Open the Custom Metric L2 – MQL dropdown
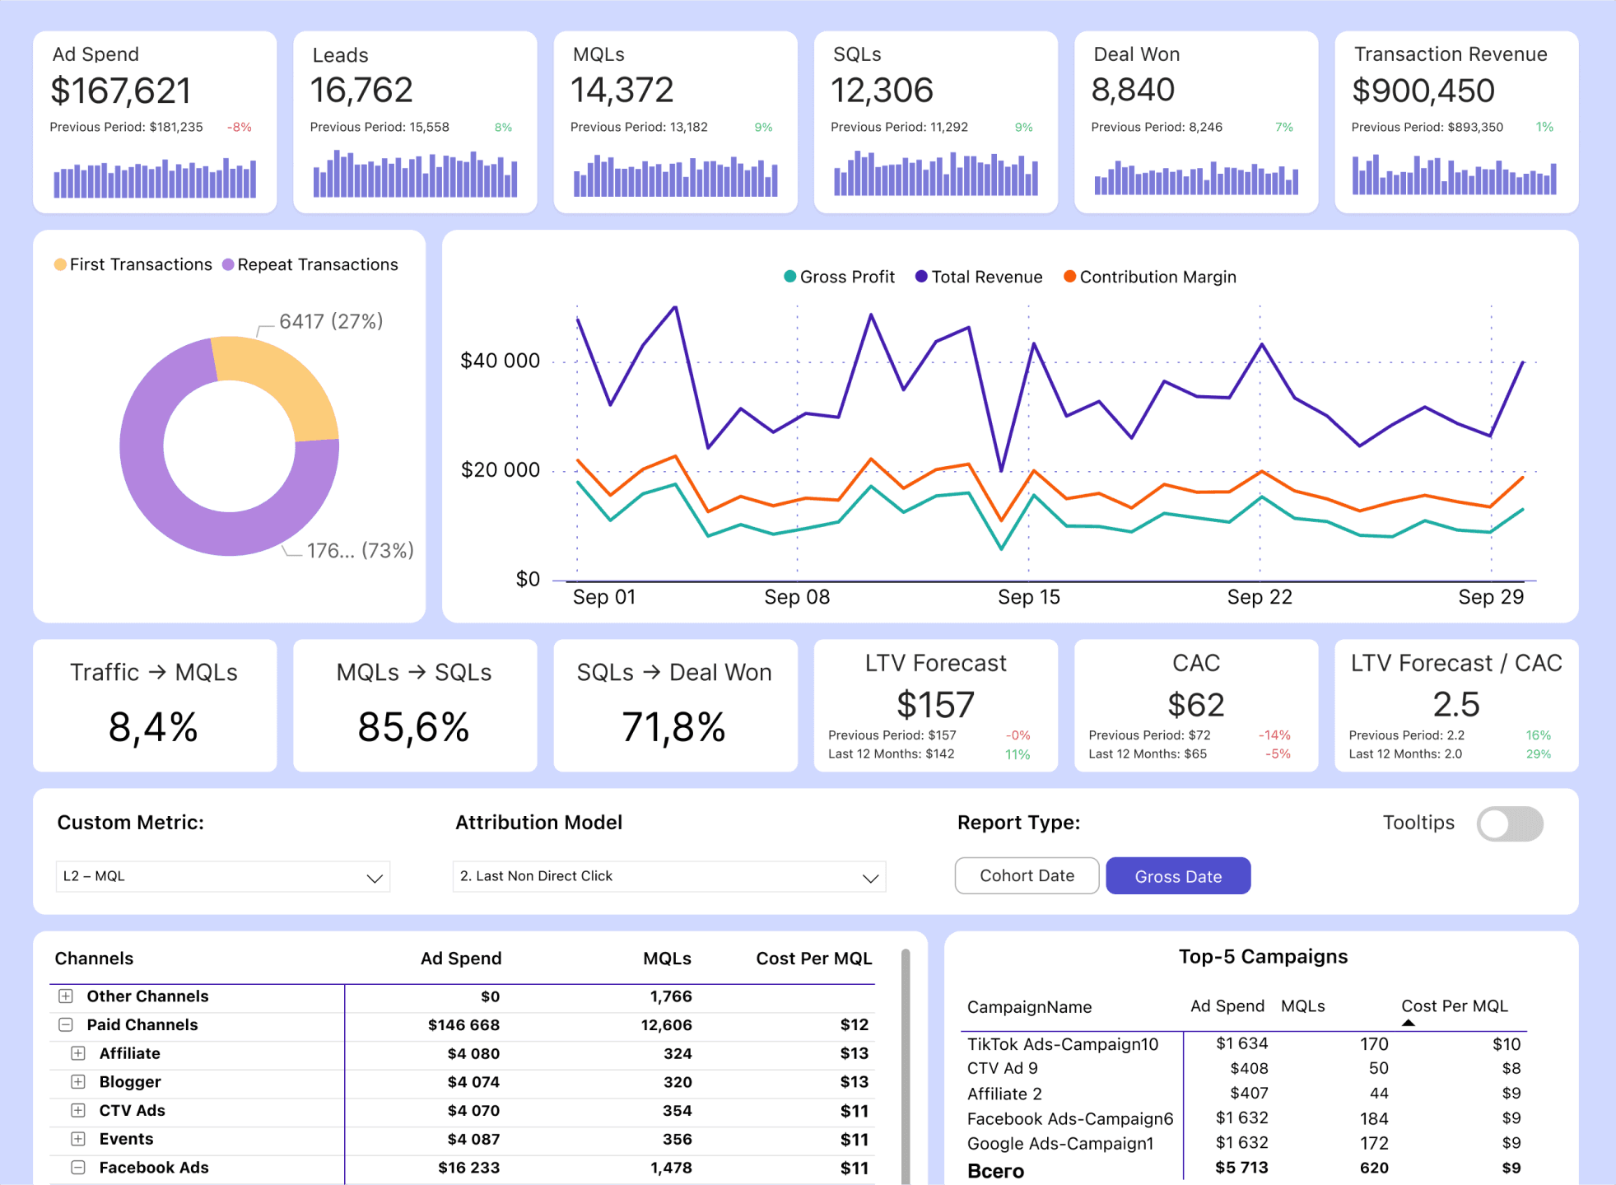 point(223,876)
